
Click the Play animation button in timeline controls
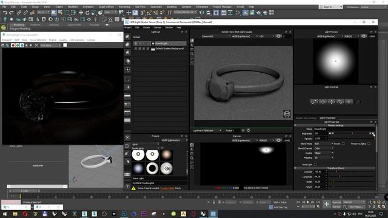[x=308, y=202]
